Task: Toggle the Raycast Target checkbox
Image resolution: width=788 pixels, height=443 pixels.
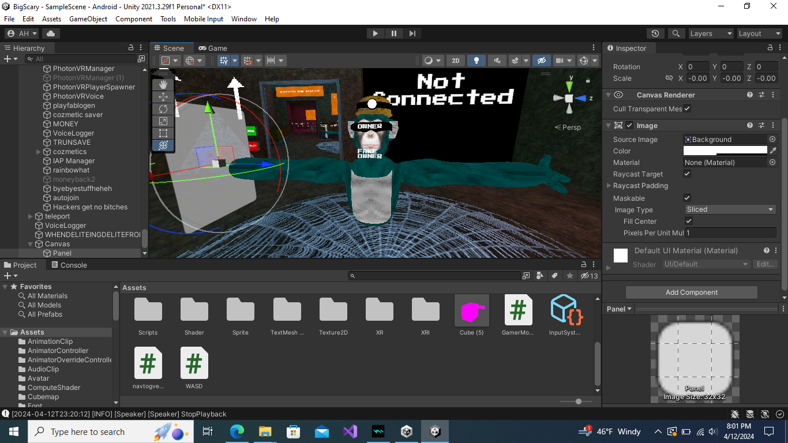Action: pyautogui.click(x=687, y=174)
